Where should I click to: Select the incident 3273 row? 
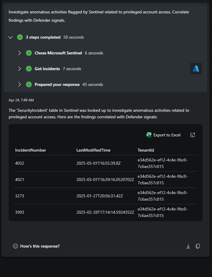pos(106,196)
